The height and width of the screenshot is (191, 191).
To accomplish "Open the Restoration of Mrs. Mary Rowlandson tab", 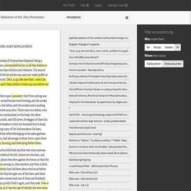I will point(23,17).
